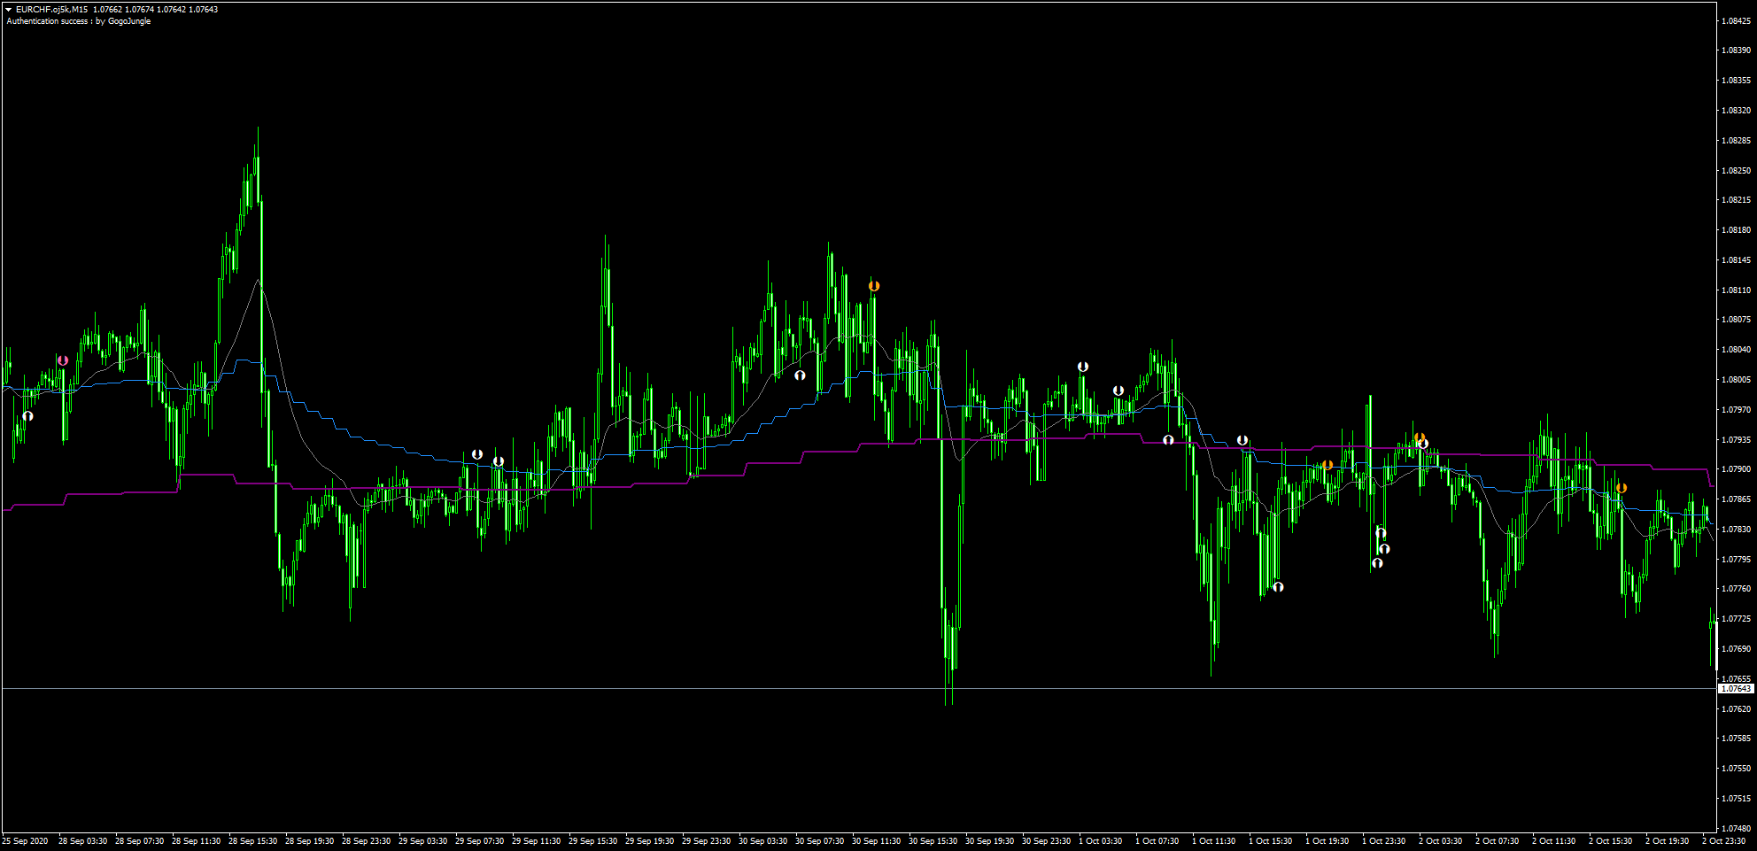
Task: Click the '30 Sep 15:30' time axis label
Action: (x=933, y=841)
